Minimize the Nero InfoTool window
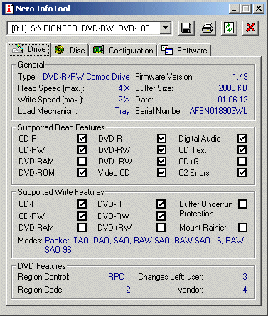Viewport: 268px width, 316px height. pos(234,9)
